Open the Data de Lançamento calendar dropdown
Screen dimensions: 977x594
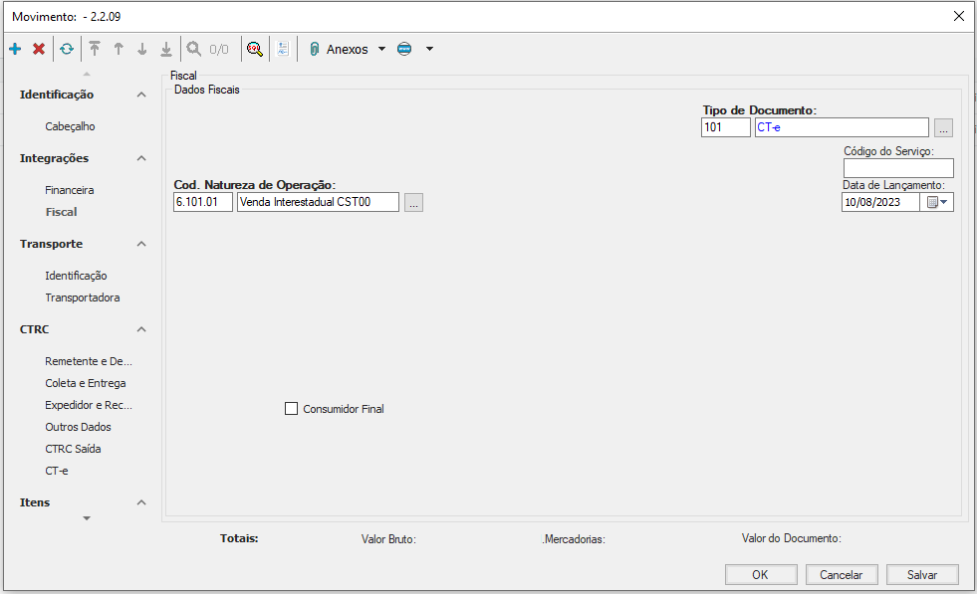point(936,202)
